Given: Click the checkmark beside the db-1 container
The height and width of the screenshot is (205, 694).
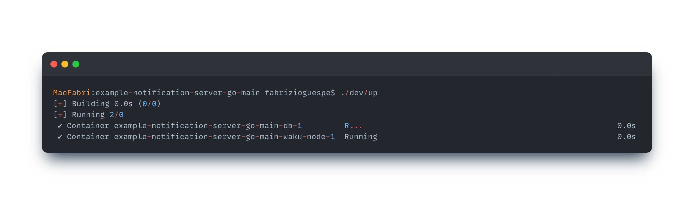Looking at the screenshot, I should (x=60, y=125).
